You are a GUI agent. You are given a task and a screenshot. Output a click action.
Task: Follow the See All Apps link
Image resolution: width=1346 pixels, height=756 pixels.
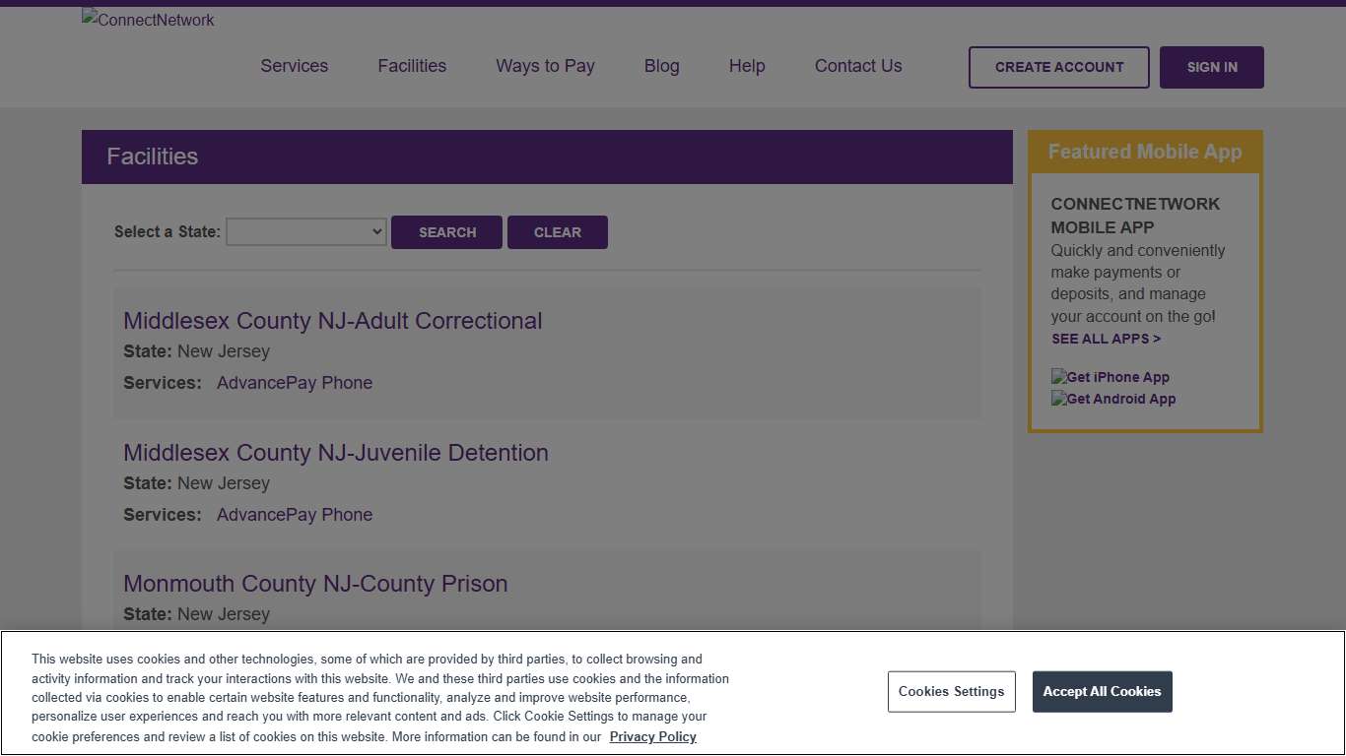coord(1106,339)
